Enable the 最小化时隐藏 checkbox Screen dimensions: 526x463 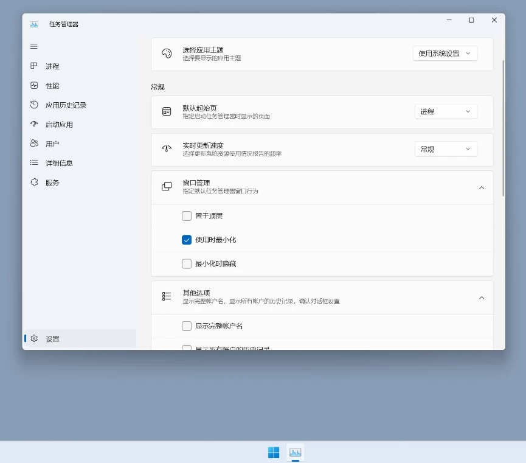187,263
